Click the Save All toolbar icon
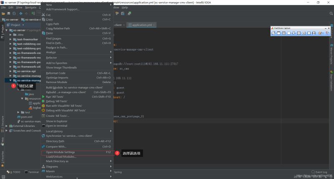Screen dimensions: 334x179 coord(9,13)
